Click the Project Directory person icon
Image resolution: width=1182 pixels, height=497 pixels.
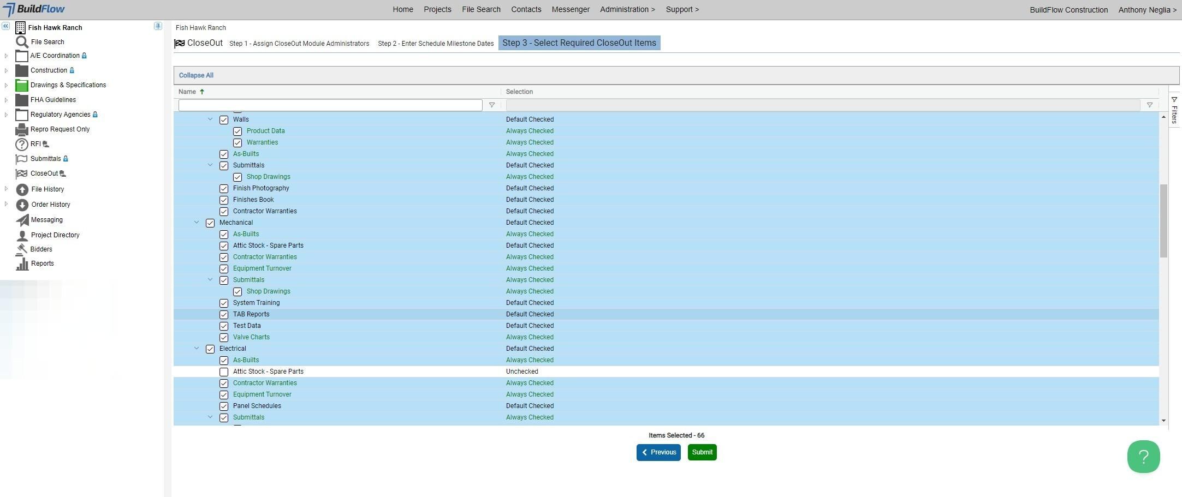[x=22, y=235]
